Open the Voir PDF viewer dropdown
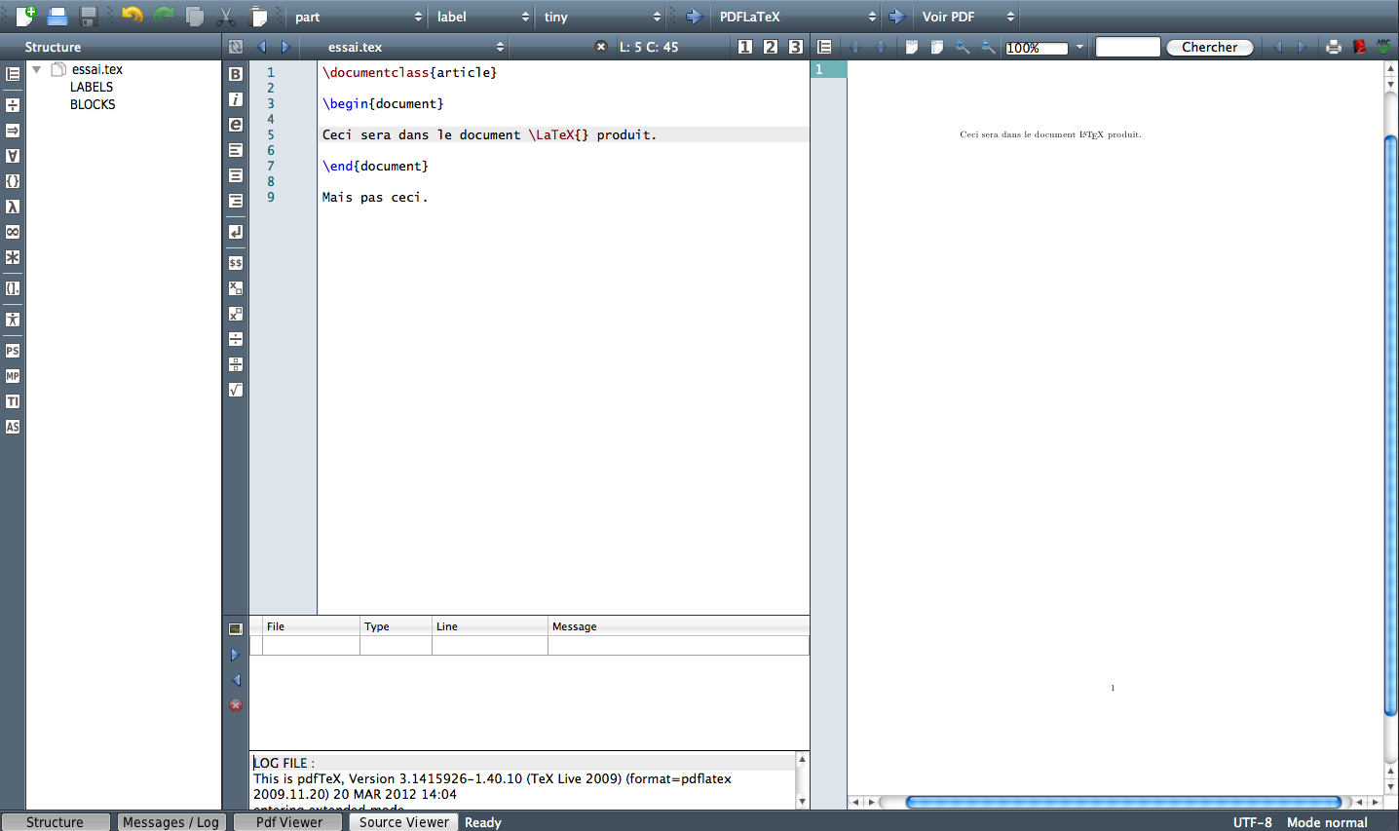This screenshot has width=1399, height=831. pos(968,17)
